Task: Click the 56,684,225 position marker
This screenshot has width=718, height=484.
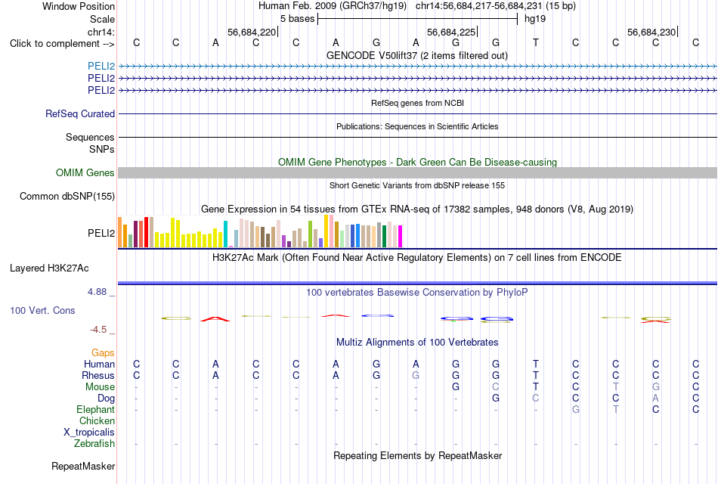Action: point(451,32)
